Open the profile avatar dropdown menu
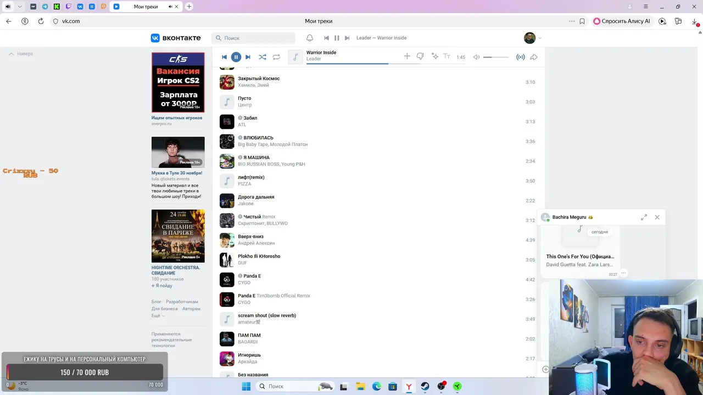Viewport: 703px width, 395px height. 533,38
